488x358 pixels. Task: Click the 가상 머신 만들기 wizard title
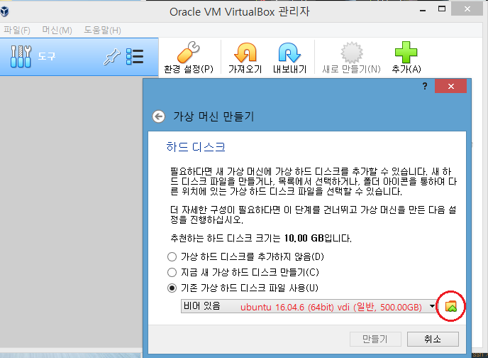213,116
